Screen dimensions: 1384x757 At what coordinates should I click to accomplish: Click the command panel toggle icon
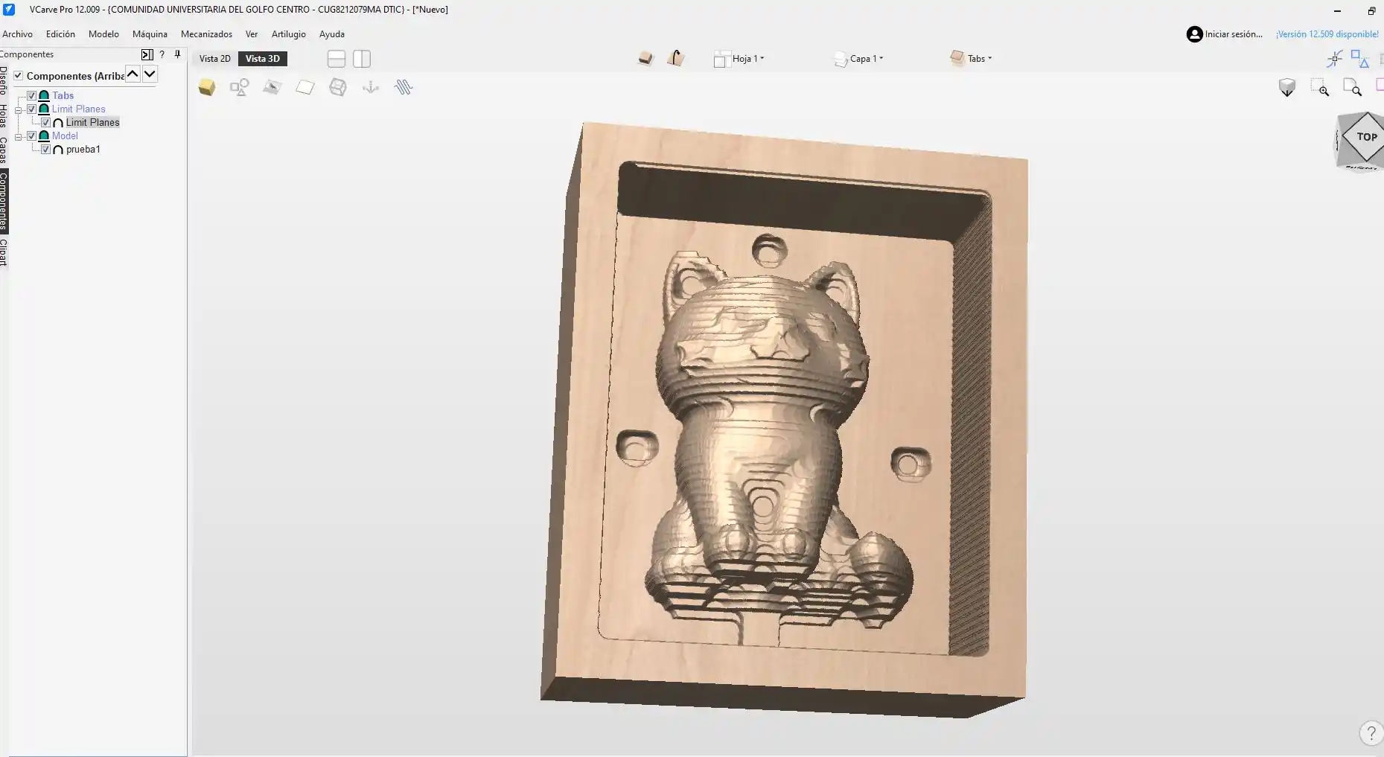(147, 54)
